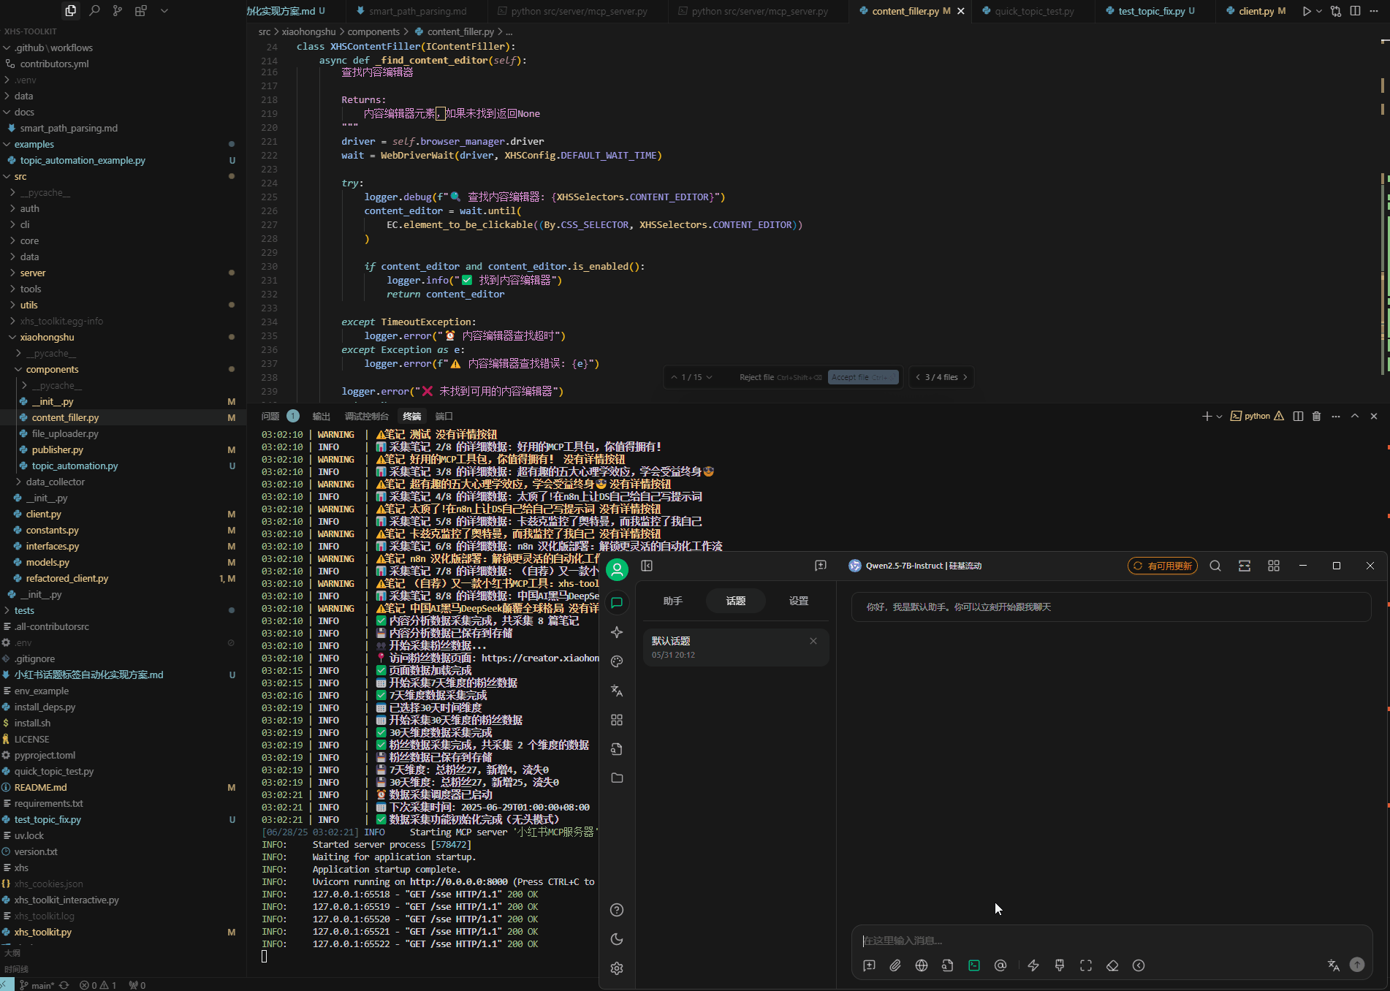Open Source Control view icon

point(118,11)
